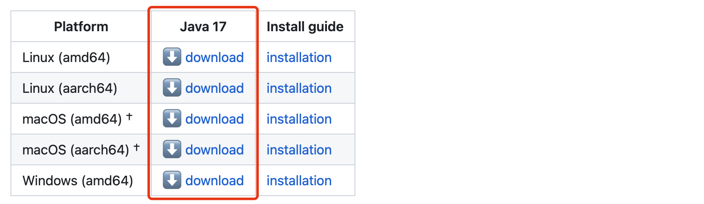704x204 pixels.
Task: Click the download arrow icon for Linux (aarch64)
Action: (172, 88)
